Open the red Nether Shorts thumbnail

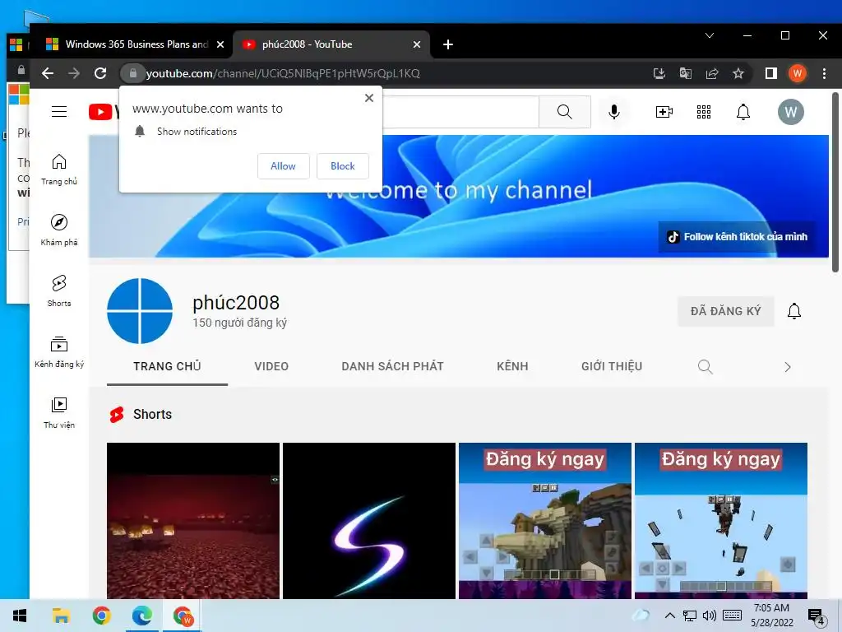coord(193,521)
